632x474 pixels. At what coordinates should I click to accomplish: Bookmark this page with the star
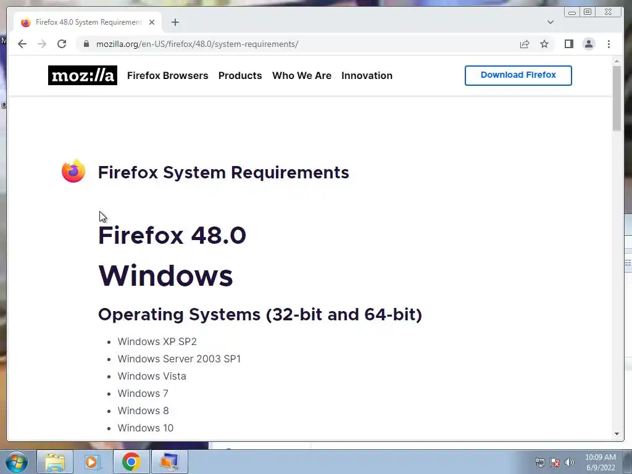(544, 44)
